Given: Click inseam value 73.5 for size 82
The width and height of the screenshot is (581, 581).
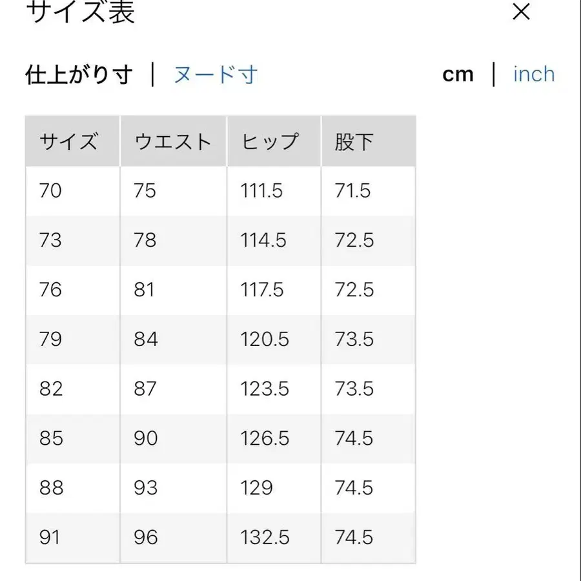Looking at the screenshot, I should [355, 389].
